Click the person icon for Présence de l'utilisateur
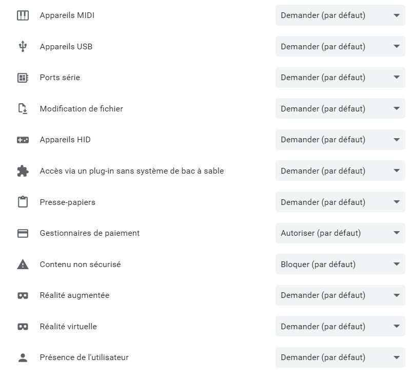 coord(23,358)
